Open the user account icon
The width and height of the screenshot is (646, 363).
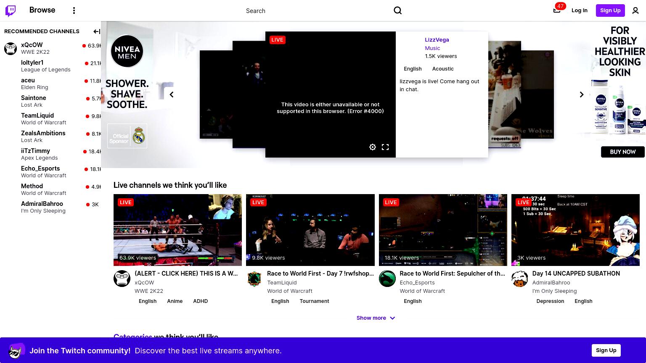click(x=635, y=11)
